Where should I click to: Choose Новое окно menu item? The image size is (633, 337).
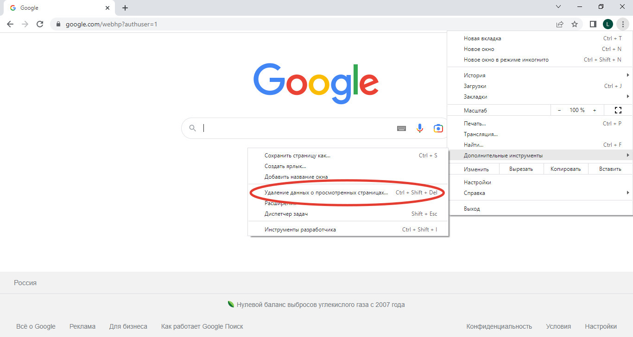540,49
